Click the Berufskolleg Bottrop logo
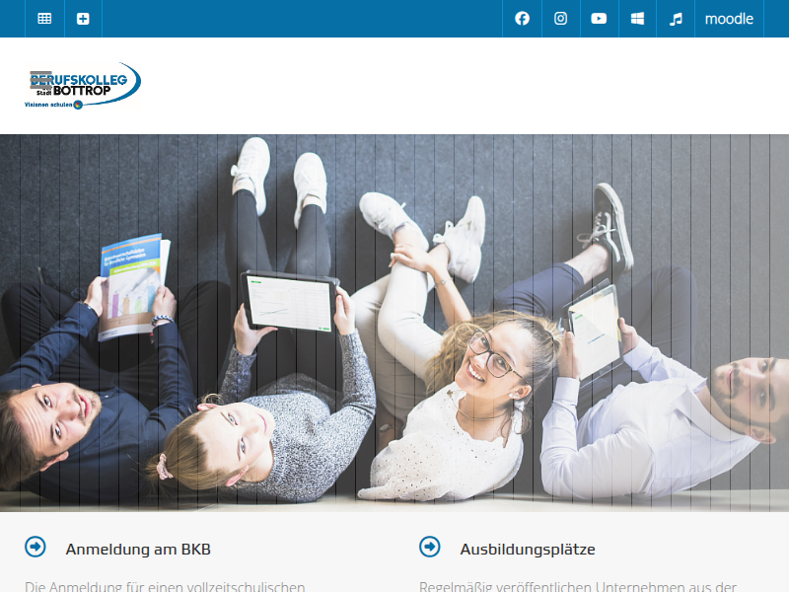 click(x=83, y=86)
